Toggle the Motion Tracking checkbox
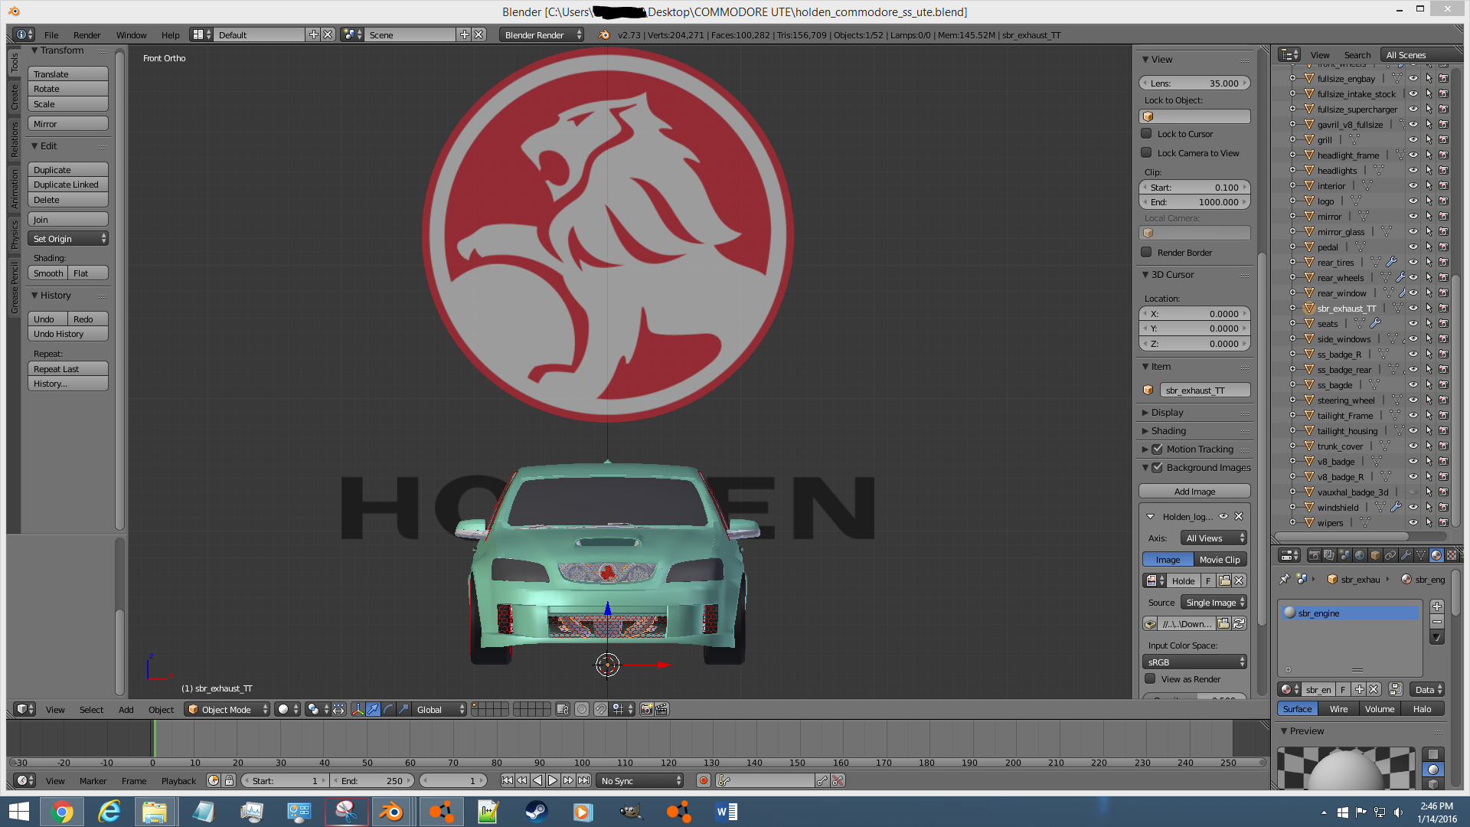Screen dimensions: 1470x827 1157,449
